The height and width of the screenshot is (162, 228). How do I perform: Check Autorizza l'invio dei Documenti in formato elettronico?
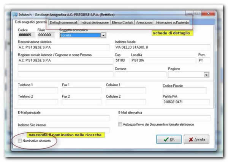coord(120,124)
